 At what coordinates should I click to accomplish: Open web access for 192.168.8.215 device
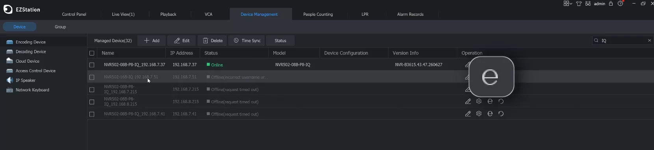pyautogui.click(x=490, y=102)
